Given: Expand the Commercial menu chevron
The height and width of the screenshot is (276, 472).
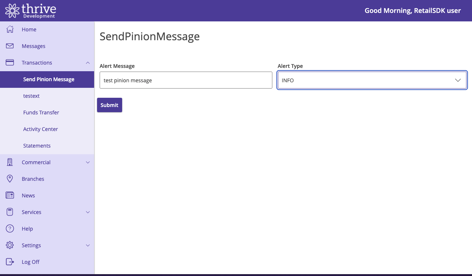Looking at the screenshot, I should click(88, 162).
